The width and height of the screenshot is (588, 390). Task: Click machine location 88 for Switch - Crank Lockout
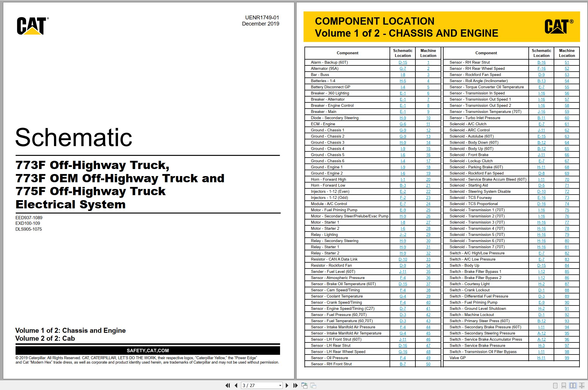tap(567, 290)
